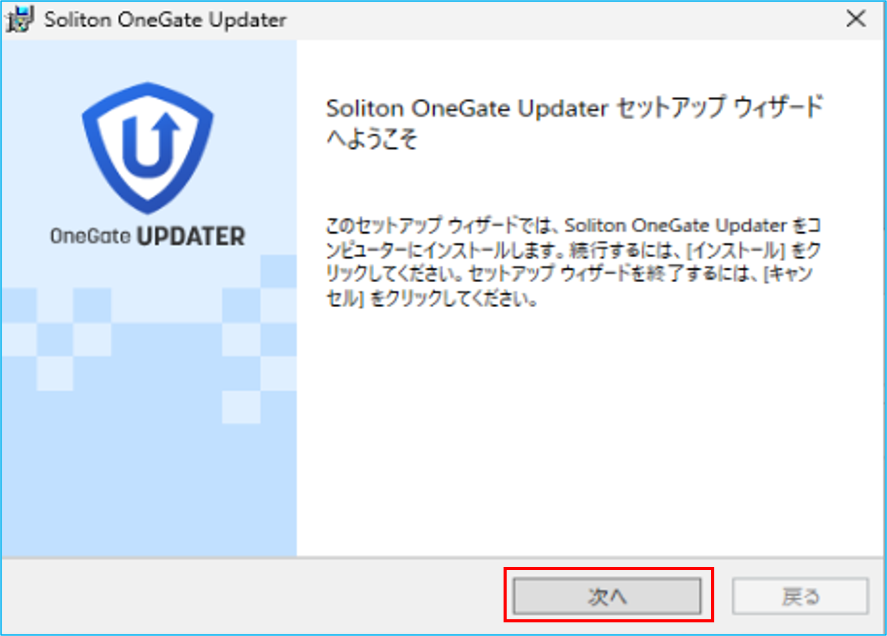887x636 pixels.
Task: Click the disabled 戻る button
Action: (800, 596)
